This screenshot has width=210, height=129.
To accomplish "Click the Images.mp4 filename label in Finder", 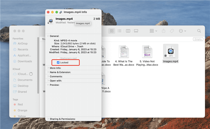I will [x=171, y=61].
